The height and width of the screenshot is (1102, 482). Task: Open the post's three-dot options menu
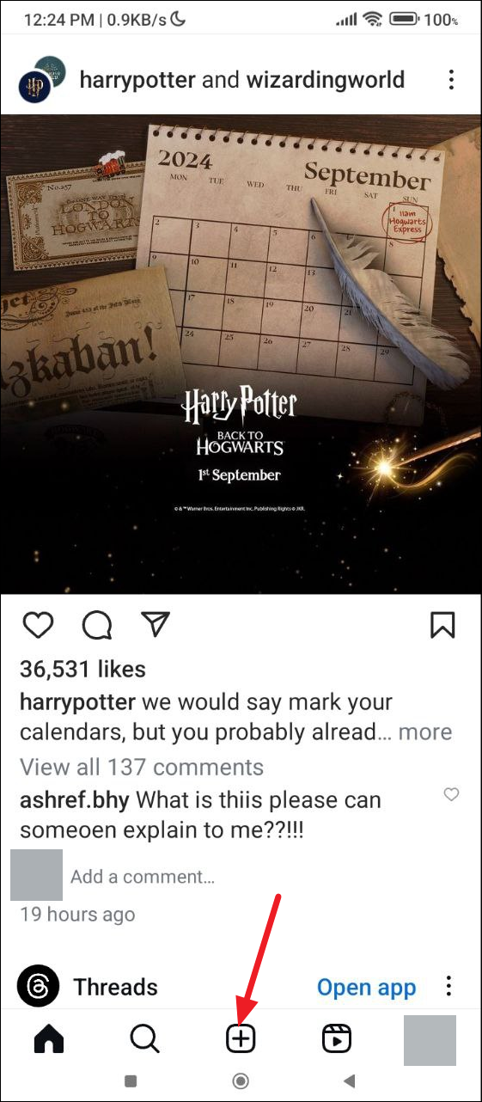point(452,80)
